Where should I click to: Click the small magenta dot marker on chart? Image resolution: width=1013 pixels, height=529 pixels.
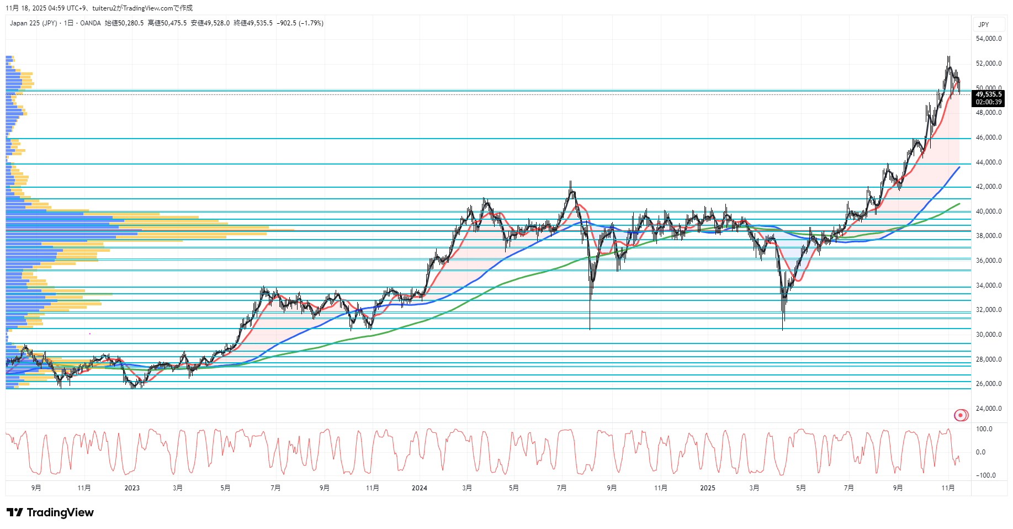pos(90,334)
